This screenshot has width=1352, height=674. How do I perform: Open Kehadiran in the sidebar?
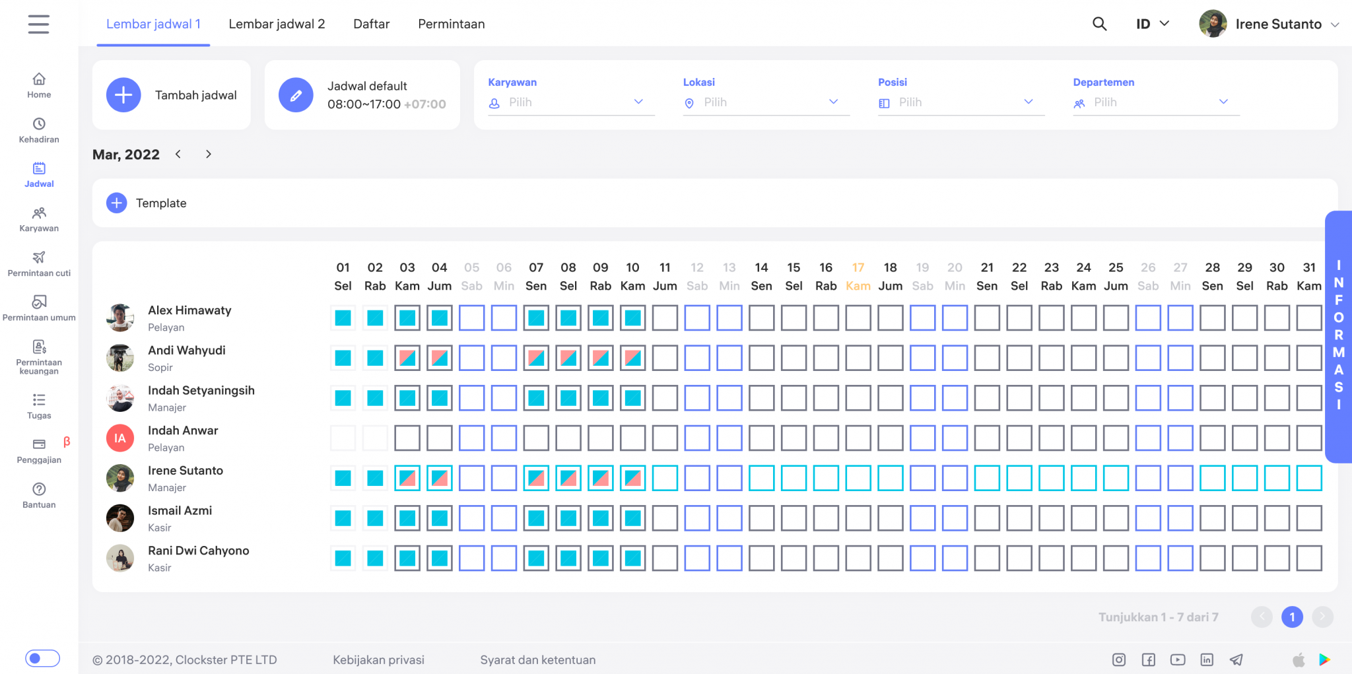tap(39, 130)
